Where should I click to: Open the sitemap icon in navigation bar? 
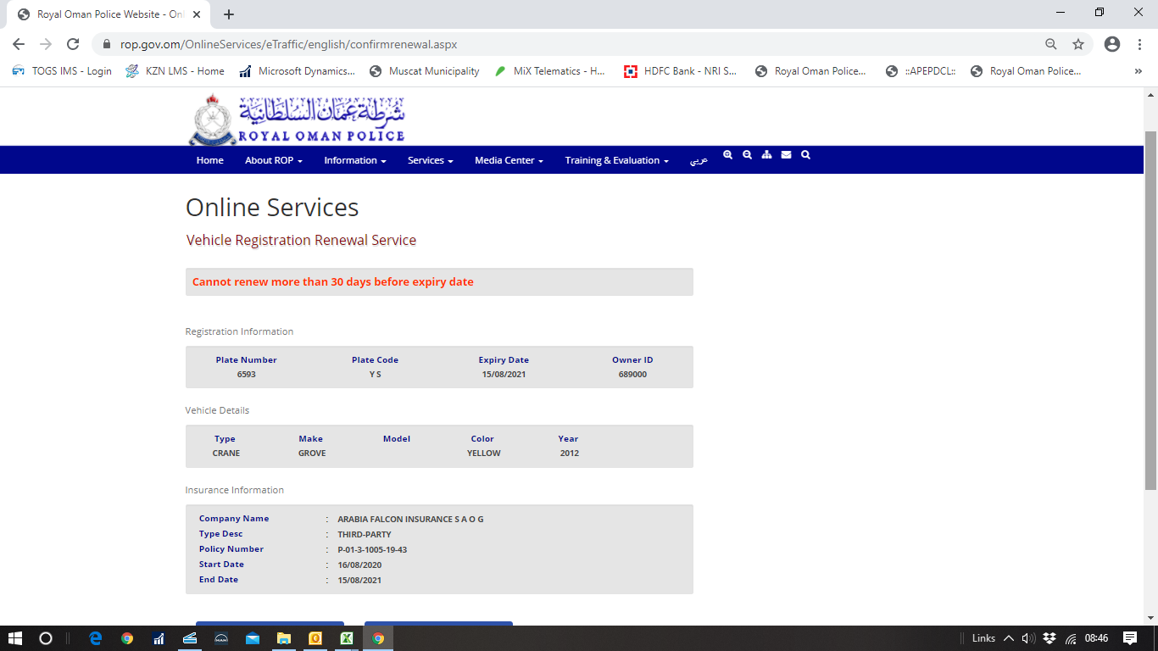(x=766, y=155)
